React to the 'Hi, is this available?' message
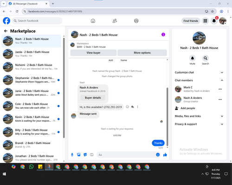The image size is (232, 185). (127, 107)
